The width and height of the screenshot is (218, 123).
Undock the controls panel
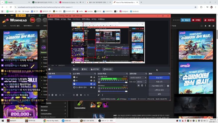[169, 74]
